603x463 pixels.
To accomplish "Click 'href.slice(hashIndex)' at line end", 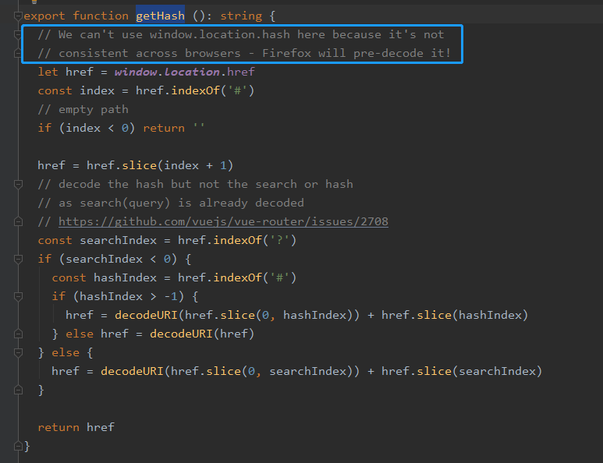I will click(455, 315).
